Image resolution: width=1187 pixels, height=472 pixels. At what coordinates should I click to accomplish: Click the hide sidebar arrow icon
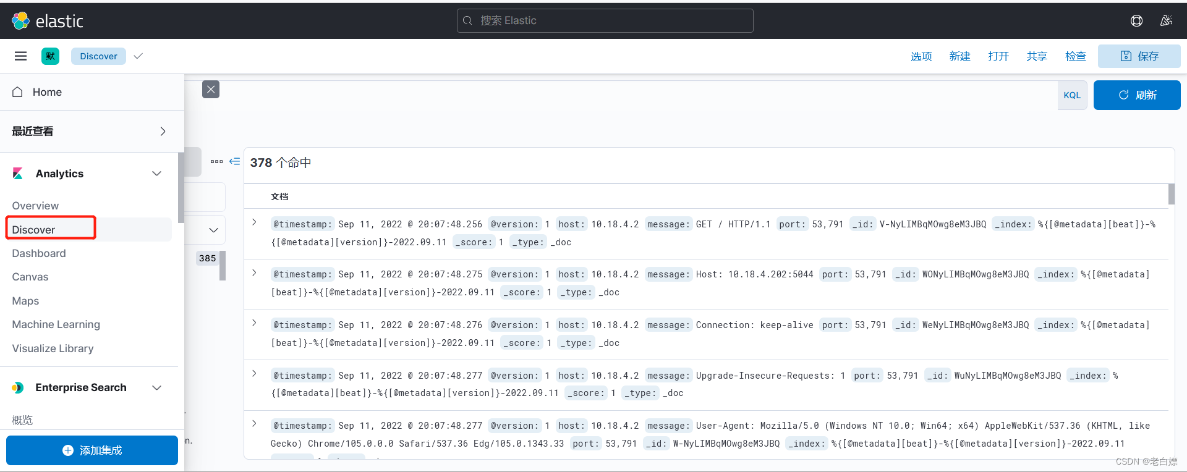tap(234, 161)
